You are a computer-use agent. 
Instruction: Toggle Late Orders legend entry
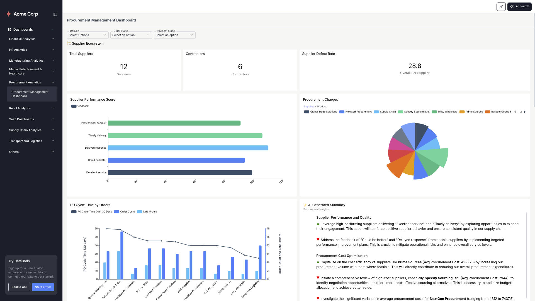click(147, 212)
